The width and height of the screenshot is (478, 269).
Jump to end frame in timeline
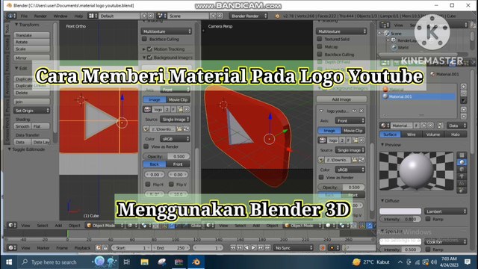(267, 248)
